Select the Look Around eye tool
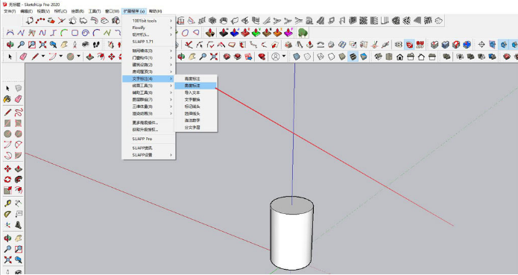Image resolution: width=518 pixels, height=275 pixels. click(x=86, y=44)
